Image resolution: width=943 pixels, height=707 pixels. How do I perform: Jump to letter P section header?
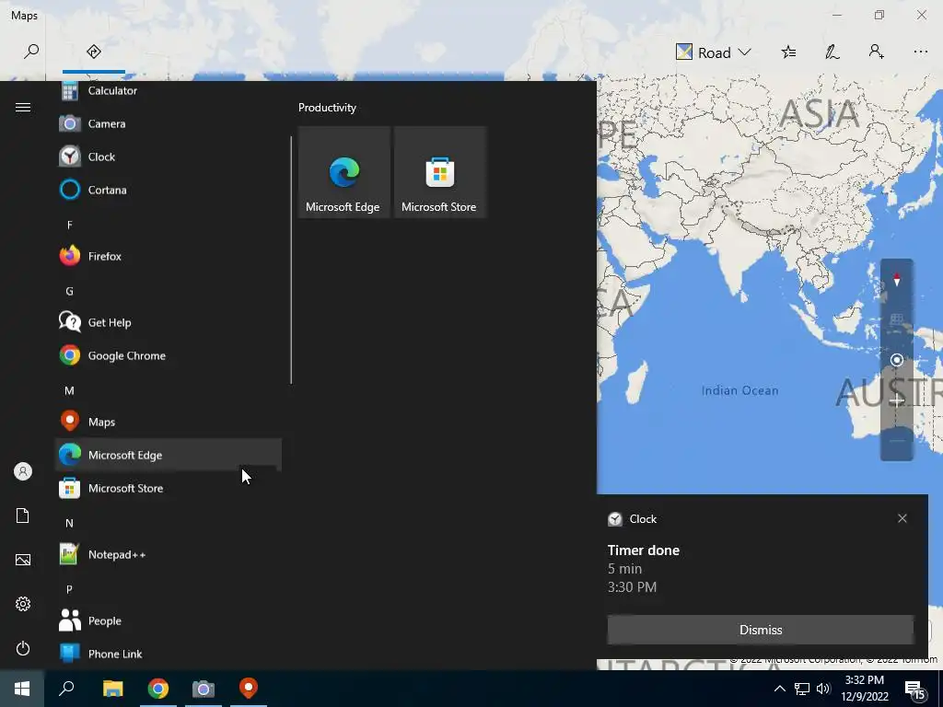[x=70, y=589]
